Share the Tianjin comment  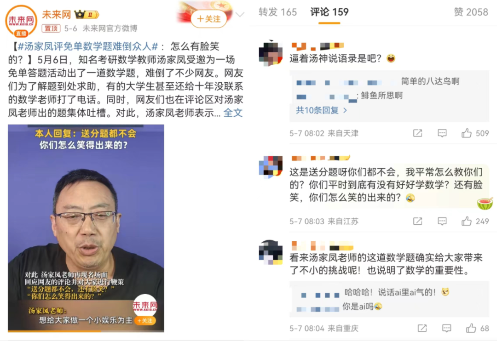(417, 133)
